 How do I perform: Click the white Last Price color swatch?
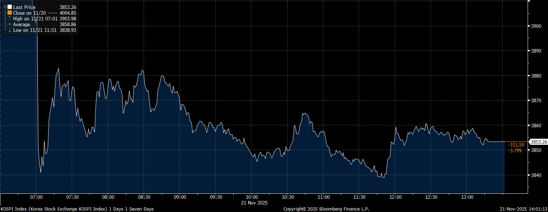click(10, 7)
